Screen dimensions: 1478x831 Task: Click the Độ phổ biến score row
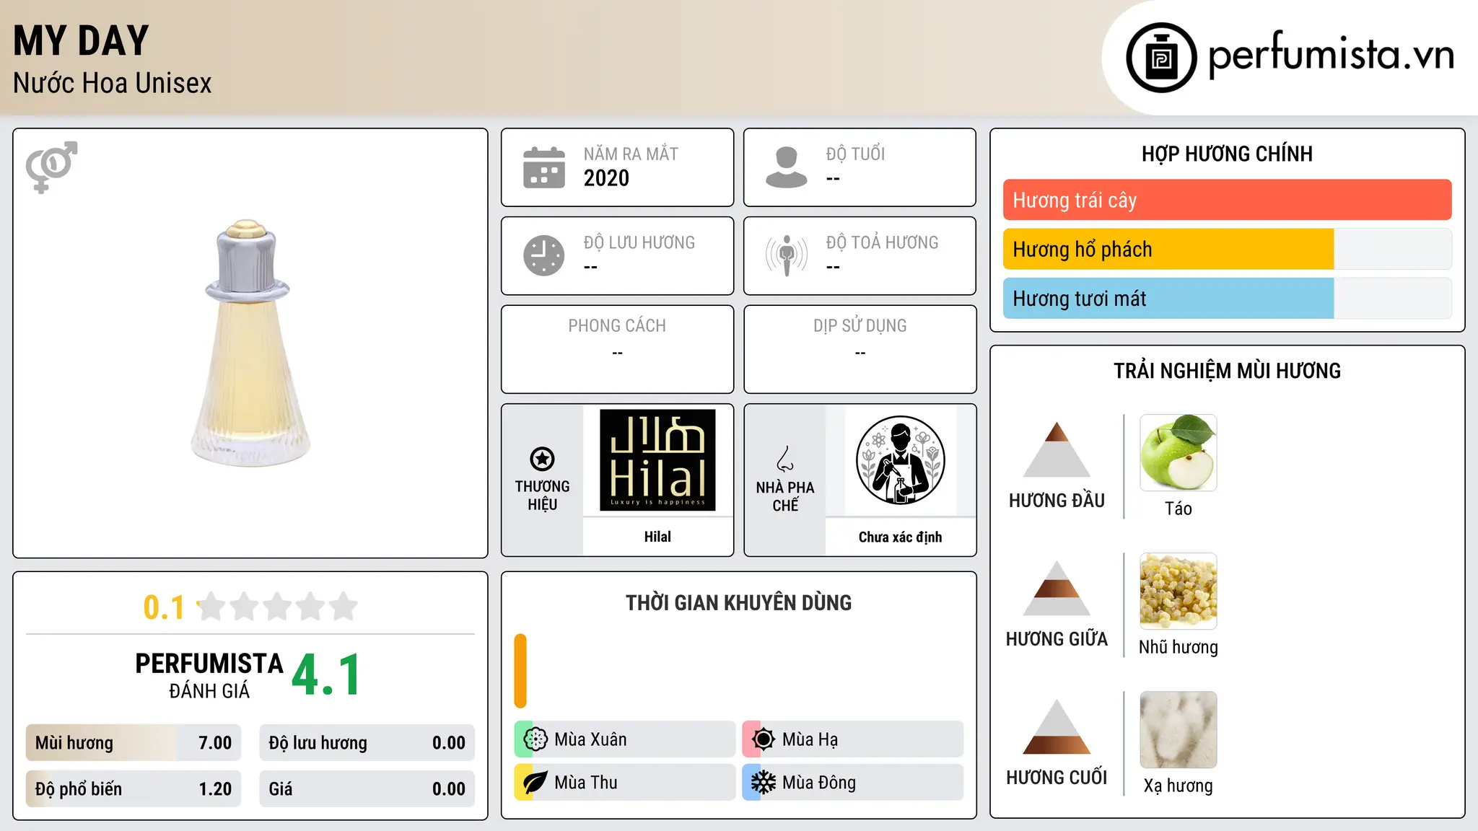(134, 789)
